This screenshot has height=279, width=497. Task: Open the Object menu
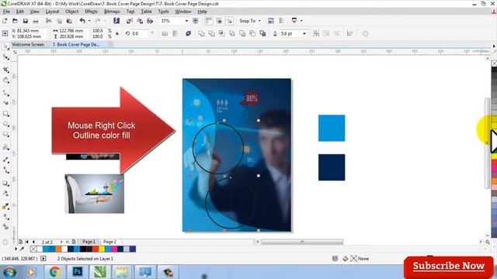[x=72, y=12]
